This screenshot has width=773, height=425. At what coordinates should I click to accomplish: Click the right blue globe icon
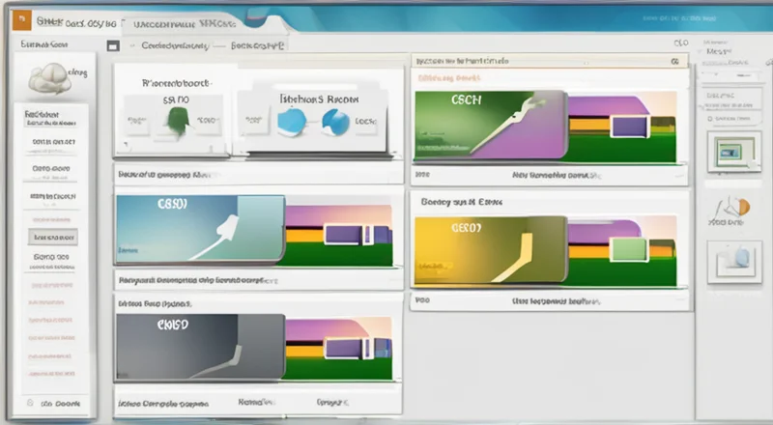point(335,121)
